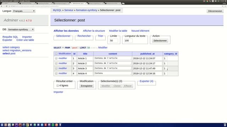Open the Langue dropdown set to Français
Image resolution: width=227 pixels, height=127 pixels.
point(24,11)
